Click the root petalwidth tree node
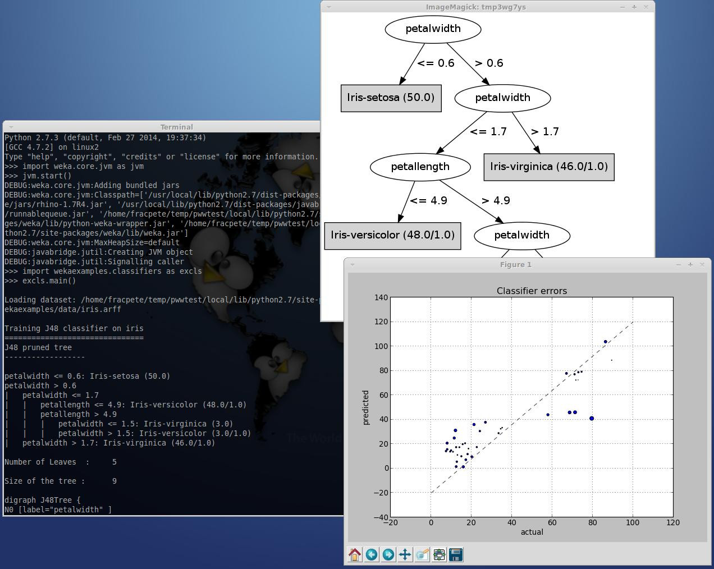This screenshot has height=569, width=714. tap(433, 29)
